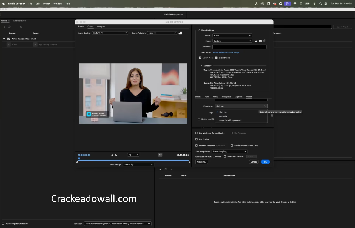Viewport: 355px width, 228px height.
Task: Click the Creative Cloud menu bar icon
Action: 262,4
